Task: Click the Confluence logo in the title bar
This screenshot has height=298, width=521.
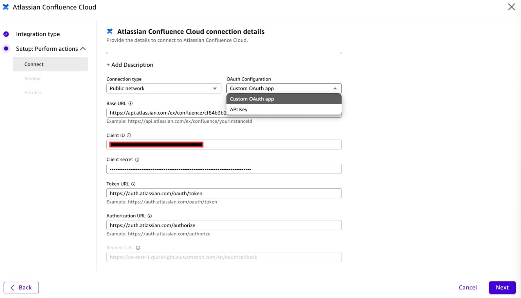Action: [x=6, y=7]
